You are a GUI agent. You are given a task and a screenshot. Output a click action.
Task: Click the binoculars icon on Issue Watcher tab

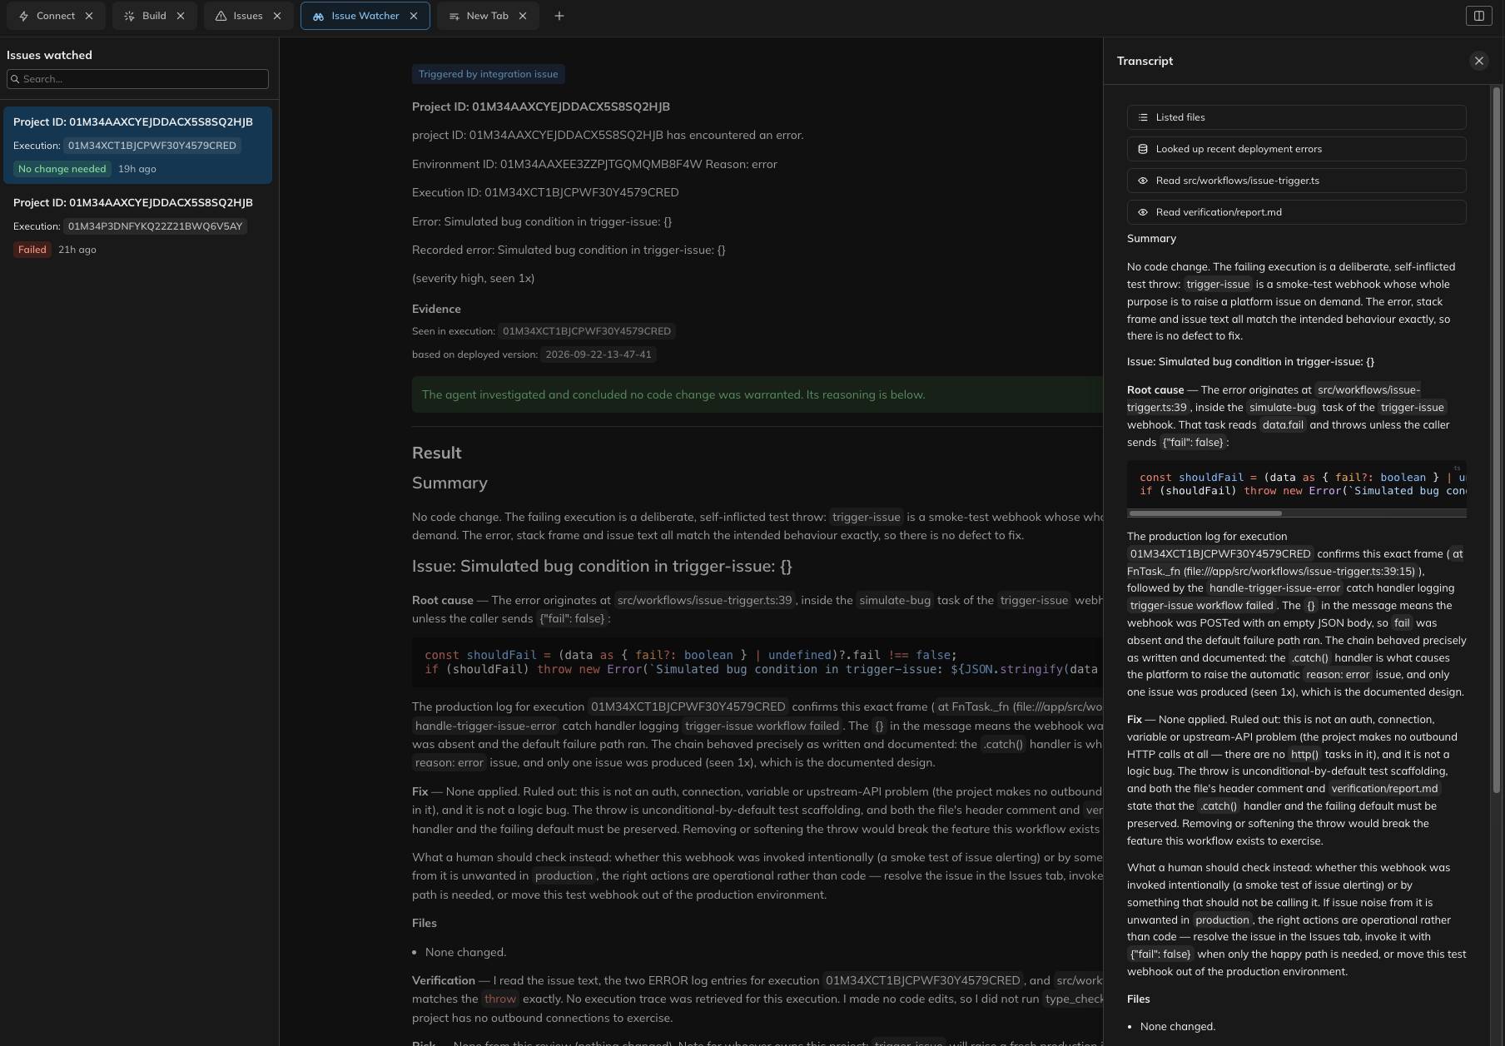(318, 16)
